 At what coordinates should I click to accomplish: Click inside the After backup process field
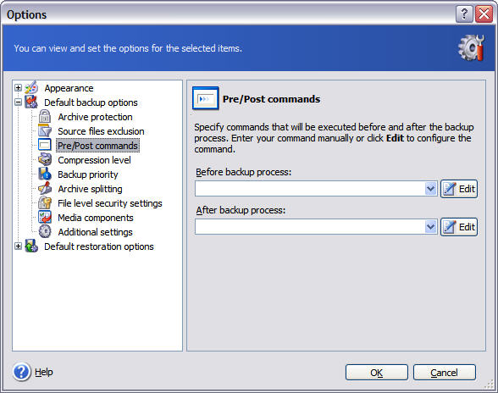point(310,227)
